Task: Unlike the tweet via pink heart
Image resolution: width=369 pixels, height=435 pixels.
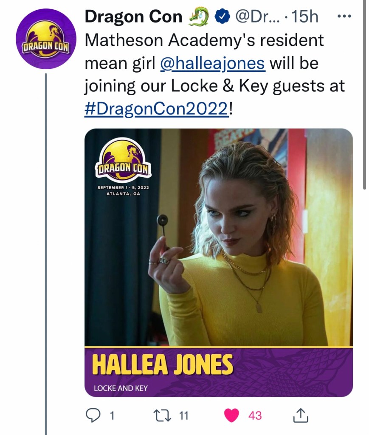Action: (x=231, y=415)
